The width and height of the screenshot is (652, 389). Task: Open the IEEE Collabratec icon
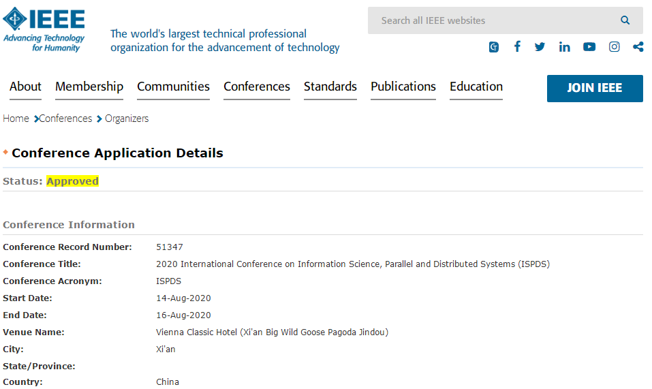point(493,47)
